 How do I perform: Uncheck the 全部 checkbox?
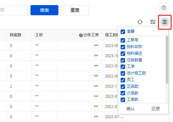123,32
